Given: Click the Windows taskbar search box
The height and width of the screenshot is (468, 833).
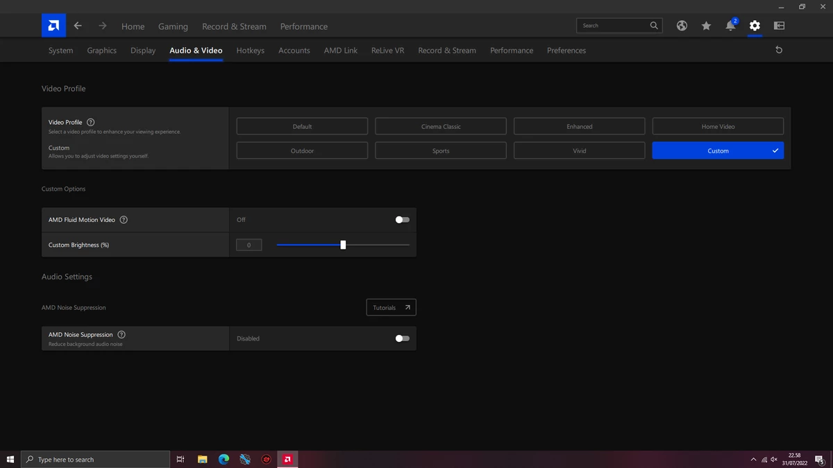Looking at the screenshot, I should (x=96, y=459).
